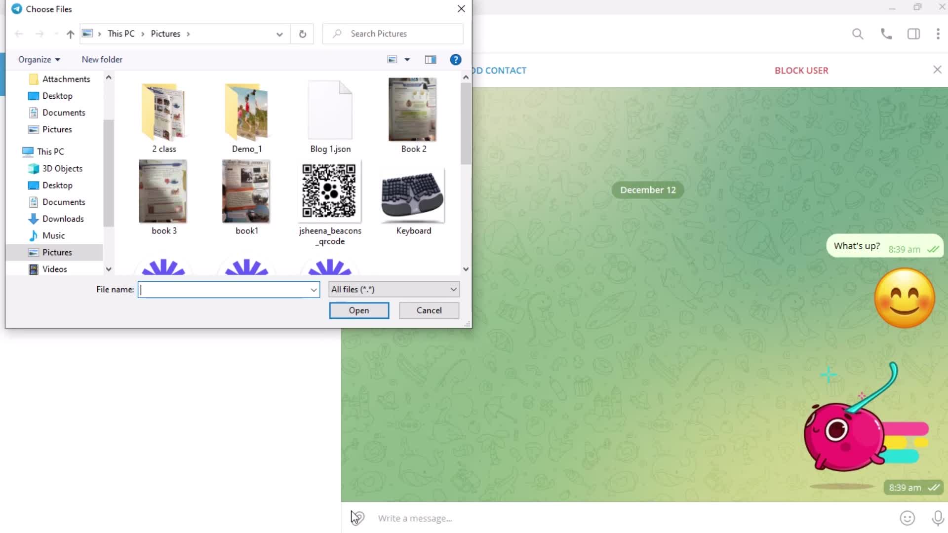The image size is (948, 533).
Task: Refresh the Pictures folder view
Action: click(302, 34)
